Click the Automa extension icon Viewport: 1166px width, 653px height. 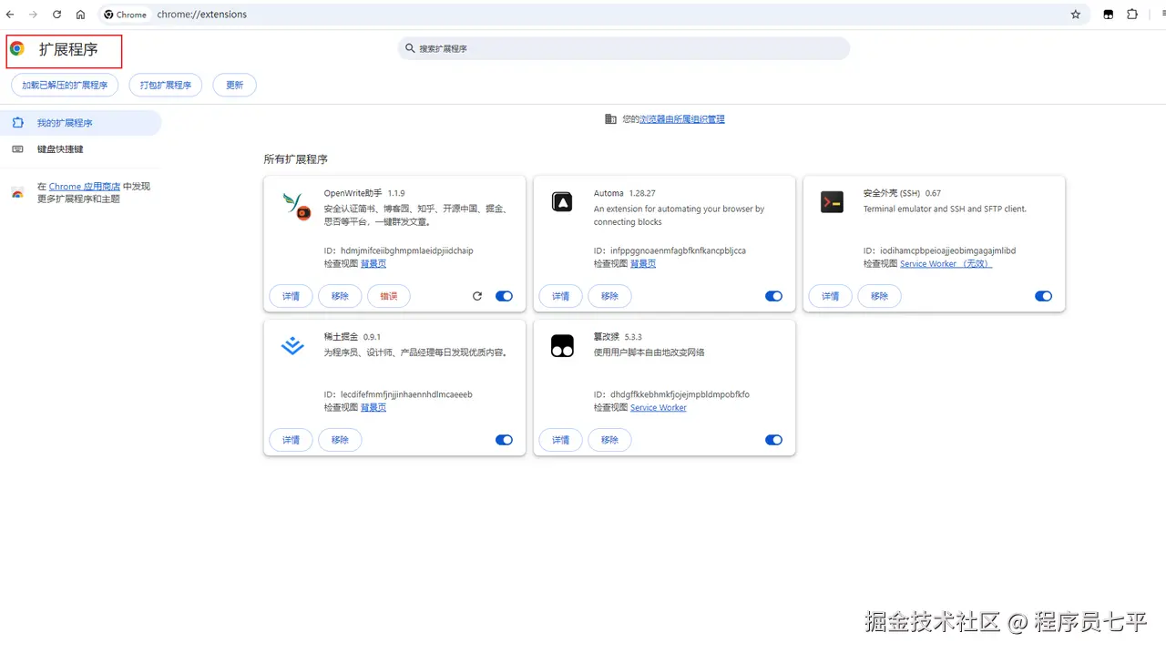562,202
